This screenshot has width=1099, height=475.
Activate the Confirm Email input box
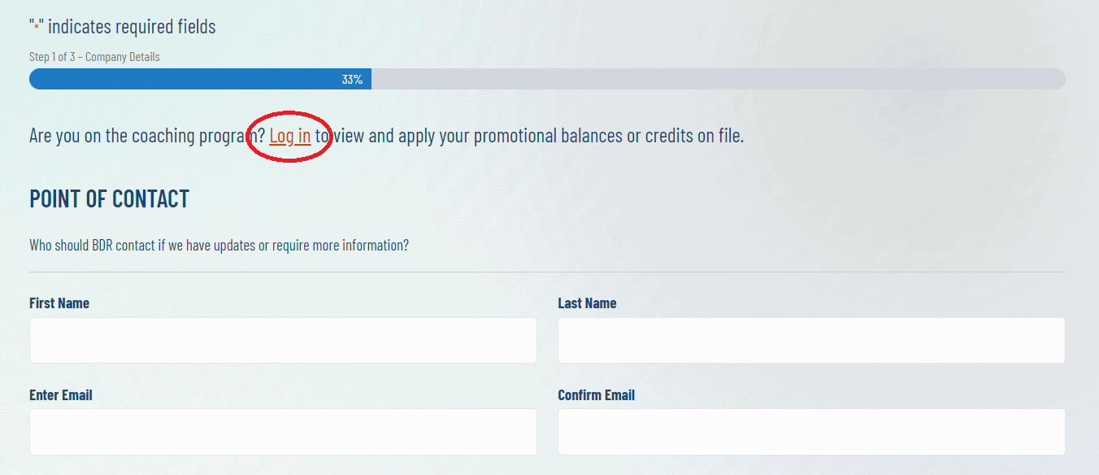point(811,432)
